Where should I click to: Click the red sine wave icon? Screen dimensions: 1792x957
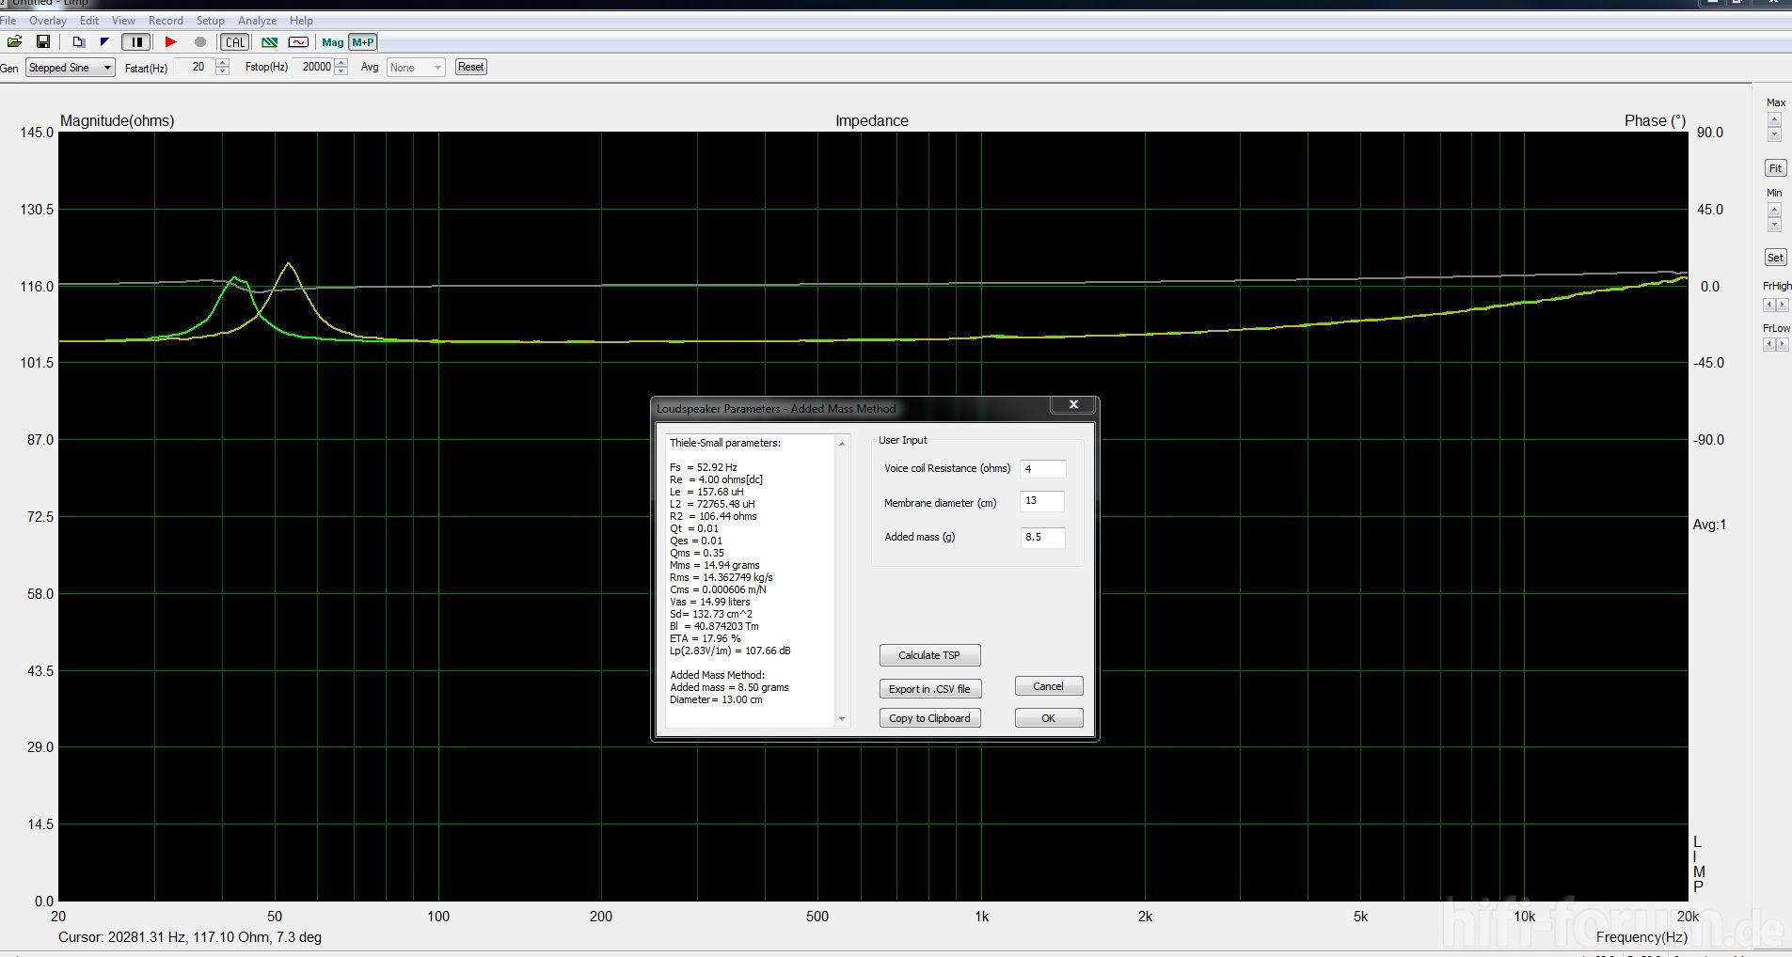tap(298, 41)
